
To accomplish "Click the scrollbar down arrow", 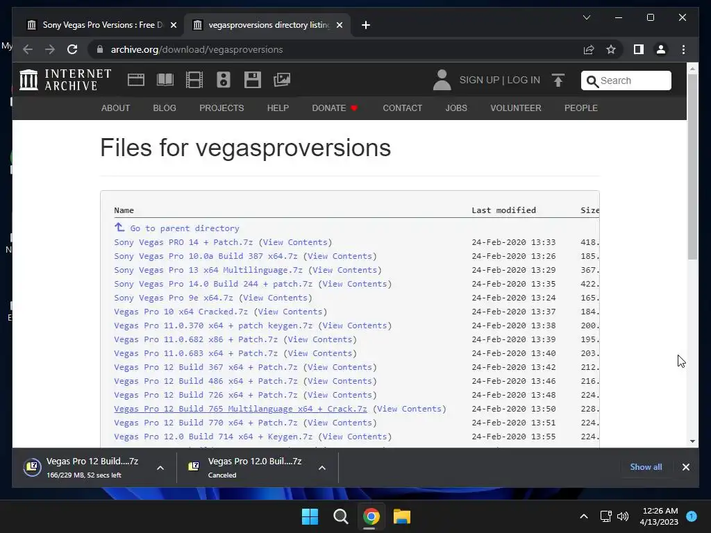I will (692, 441).
